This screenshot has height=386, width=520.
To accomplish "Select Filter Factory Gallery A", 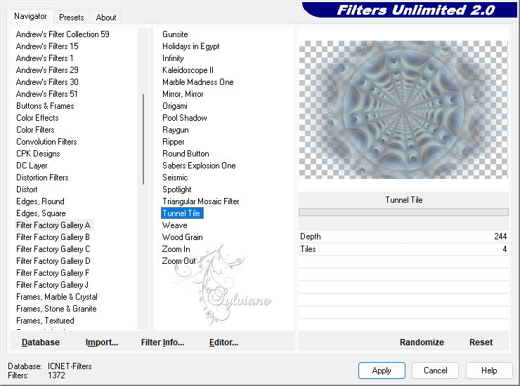I will 53,225.
